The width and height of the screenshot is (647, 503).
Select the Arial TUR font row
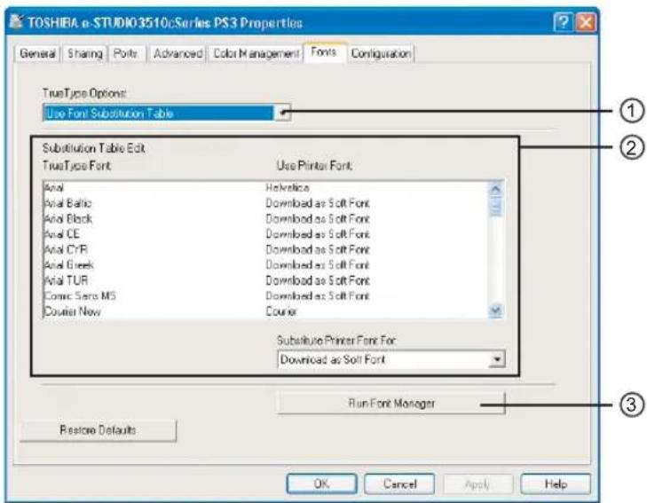(264, 280)
